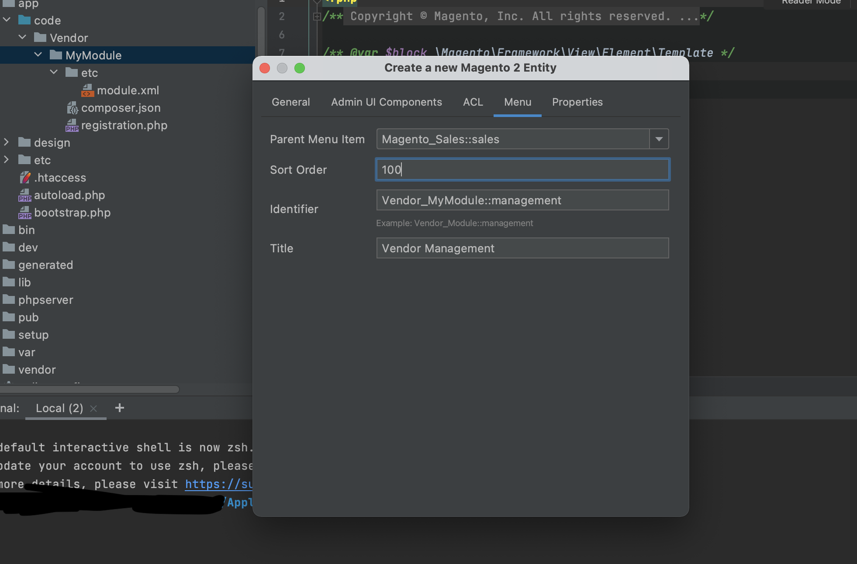This screenshot has height=564, width=857.
Task: Open the https link in the terminal
Action: coord(218,484)
